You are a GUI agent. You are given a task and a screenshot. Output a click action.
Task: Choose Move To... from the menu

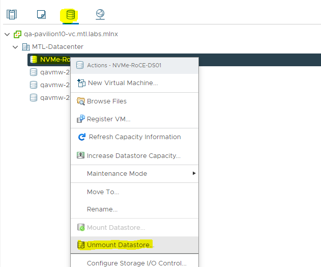[134, 192]
